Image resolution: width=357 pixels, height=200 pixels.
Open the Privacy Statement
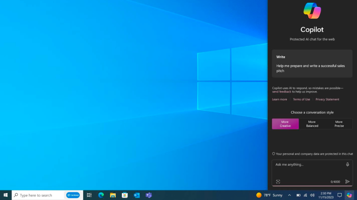[327, 99]
